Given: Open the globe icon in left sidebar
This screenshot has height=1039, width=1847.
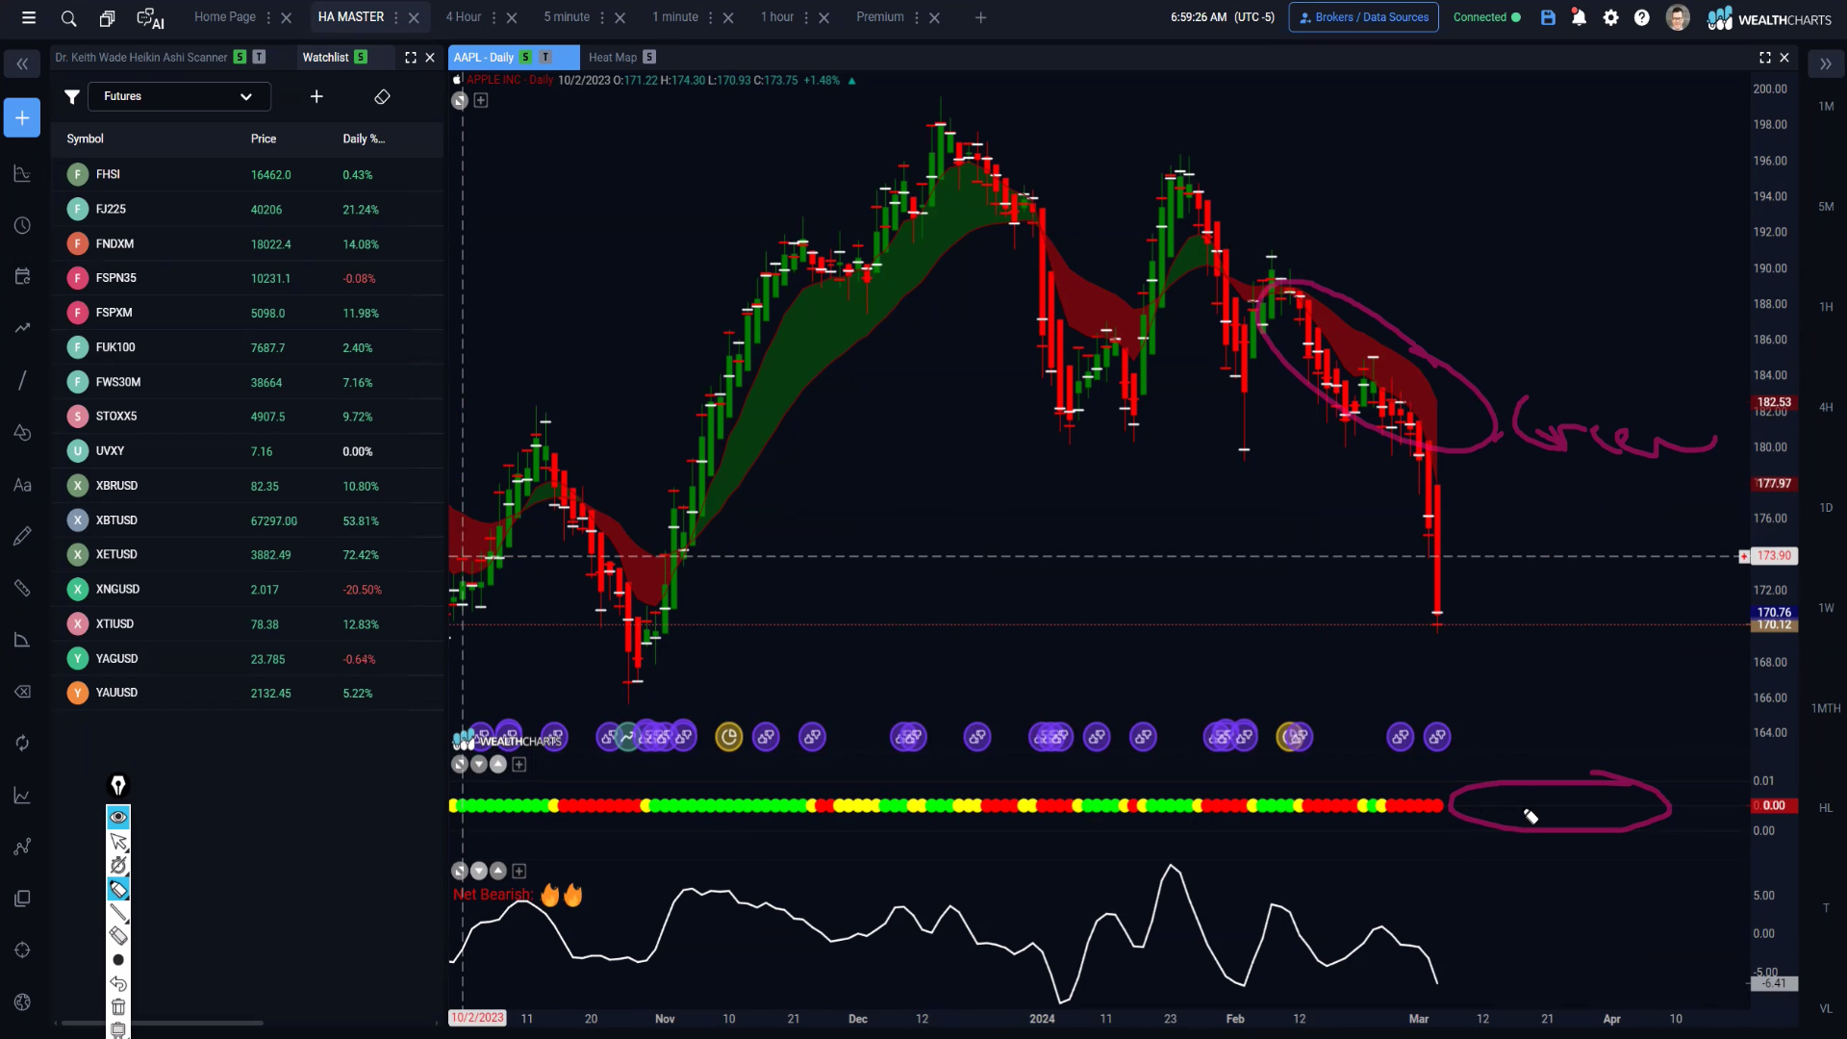Looking at the screenshot, I should (22, 1001).
